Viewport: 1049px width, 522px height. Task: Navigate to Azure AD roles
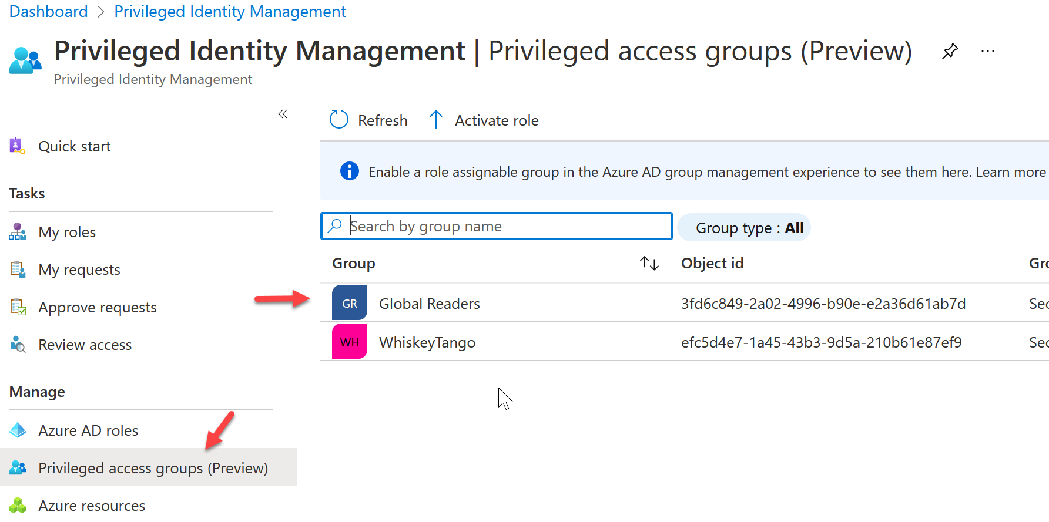click(x=88, y=431)
